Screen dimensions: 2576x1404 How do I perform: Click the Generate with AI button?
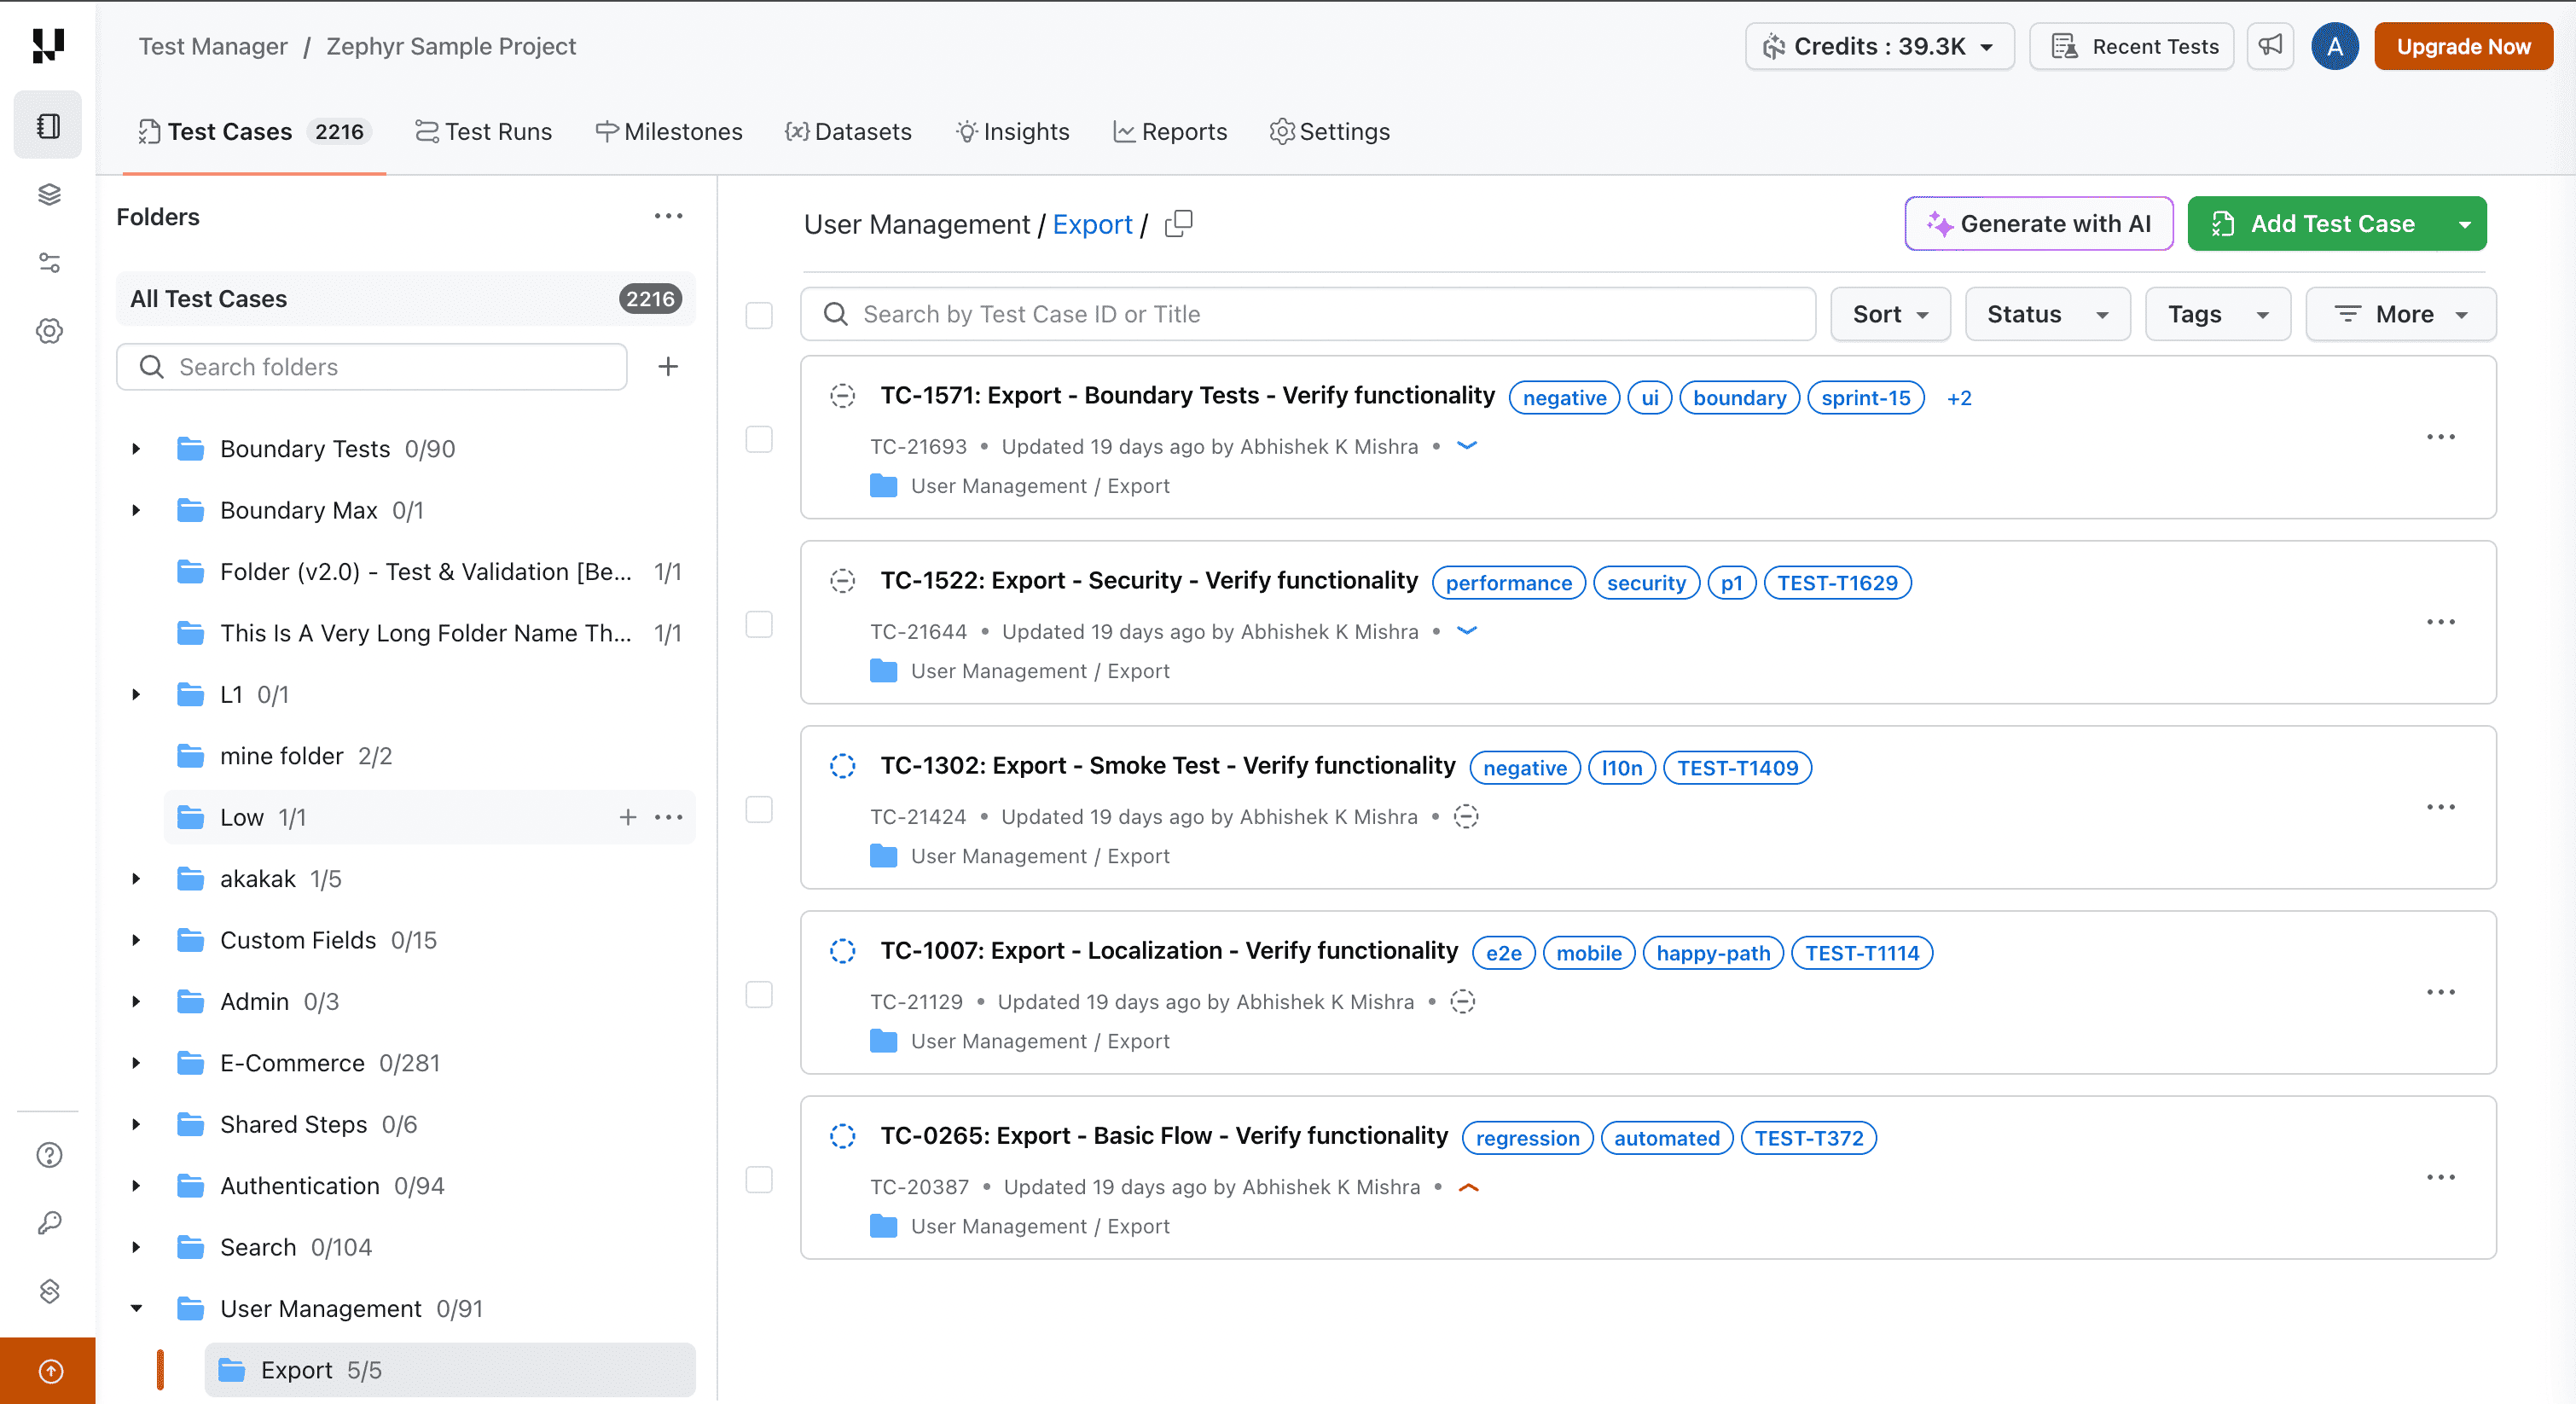pyautogui.click(x=2038, y=223)
